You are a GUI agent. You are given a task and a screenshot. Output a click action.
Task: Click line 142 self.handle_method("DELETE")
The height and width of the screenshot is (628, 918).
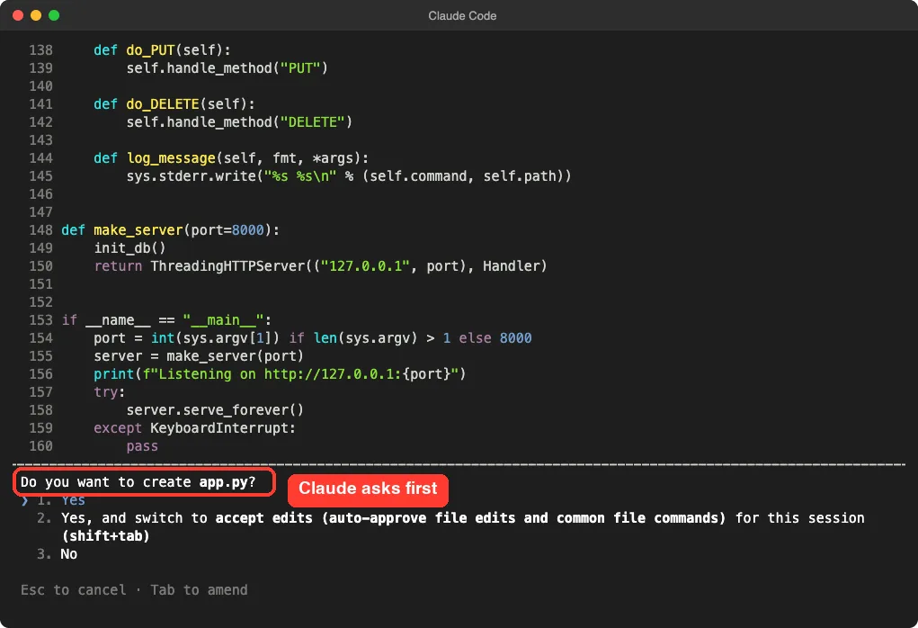coord(239,122)
